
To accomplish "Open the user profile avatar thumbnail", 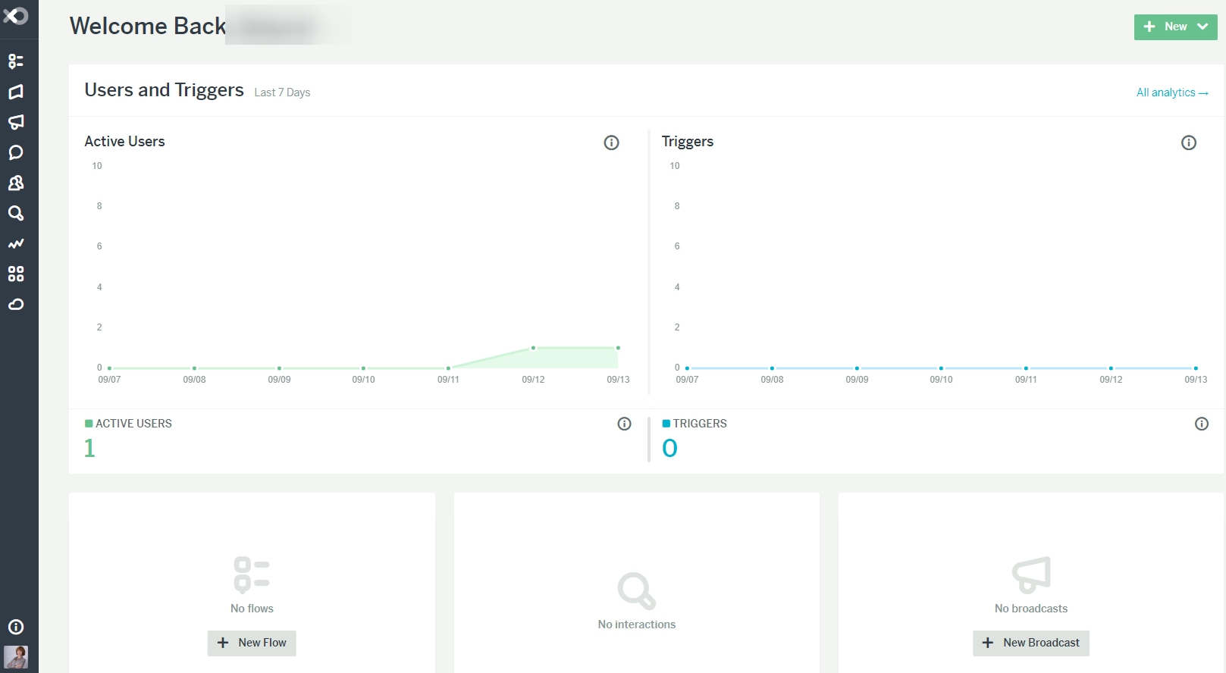I will (x=16, y=657).
